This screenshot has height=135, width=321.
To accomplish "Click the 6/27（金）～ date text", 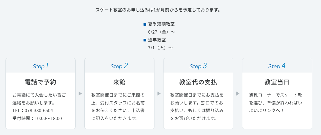I will click(x=162, y=32).
